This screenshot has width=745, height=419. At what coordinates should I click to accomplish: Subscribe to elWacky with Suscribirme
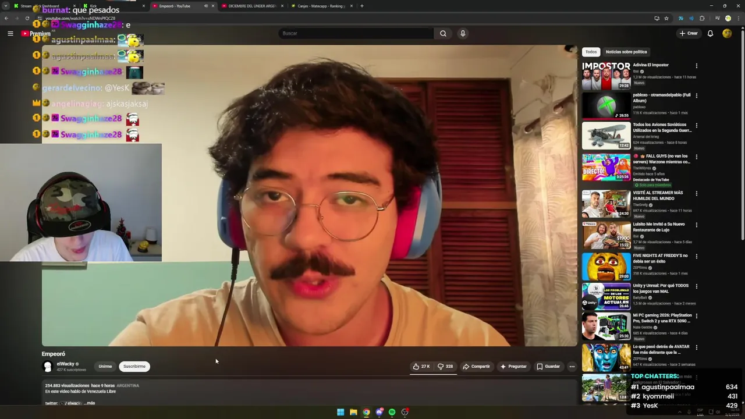coord(134,367)
